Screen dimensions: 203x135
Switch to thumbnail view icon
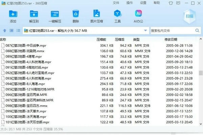pyautogui.click(x=12, y=30)
